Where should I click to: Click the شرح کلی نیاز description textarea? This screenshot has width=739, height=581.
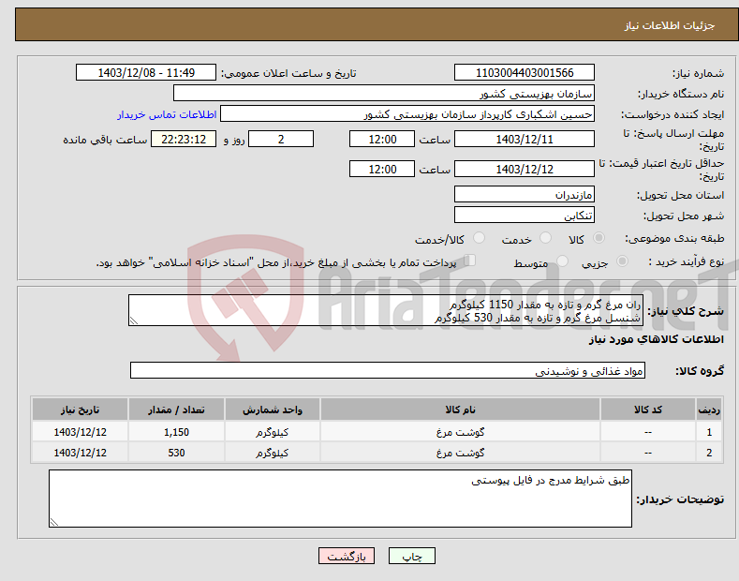click(x=386, y=310)
